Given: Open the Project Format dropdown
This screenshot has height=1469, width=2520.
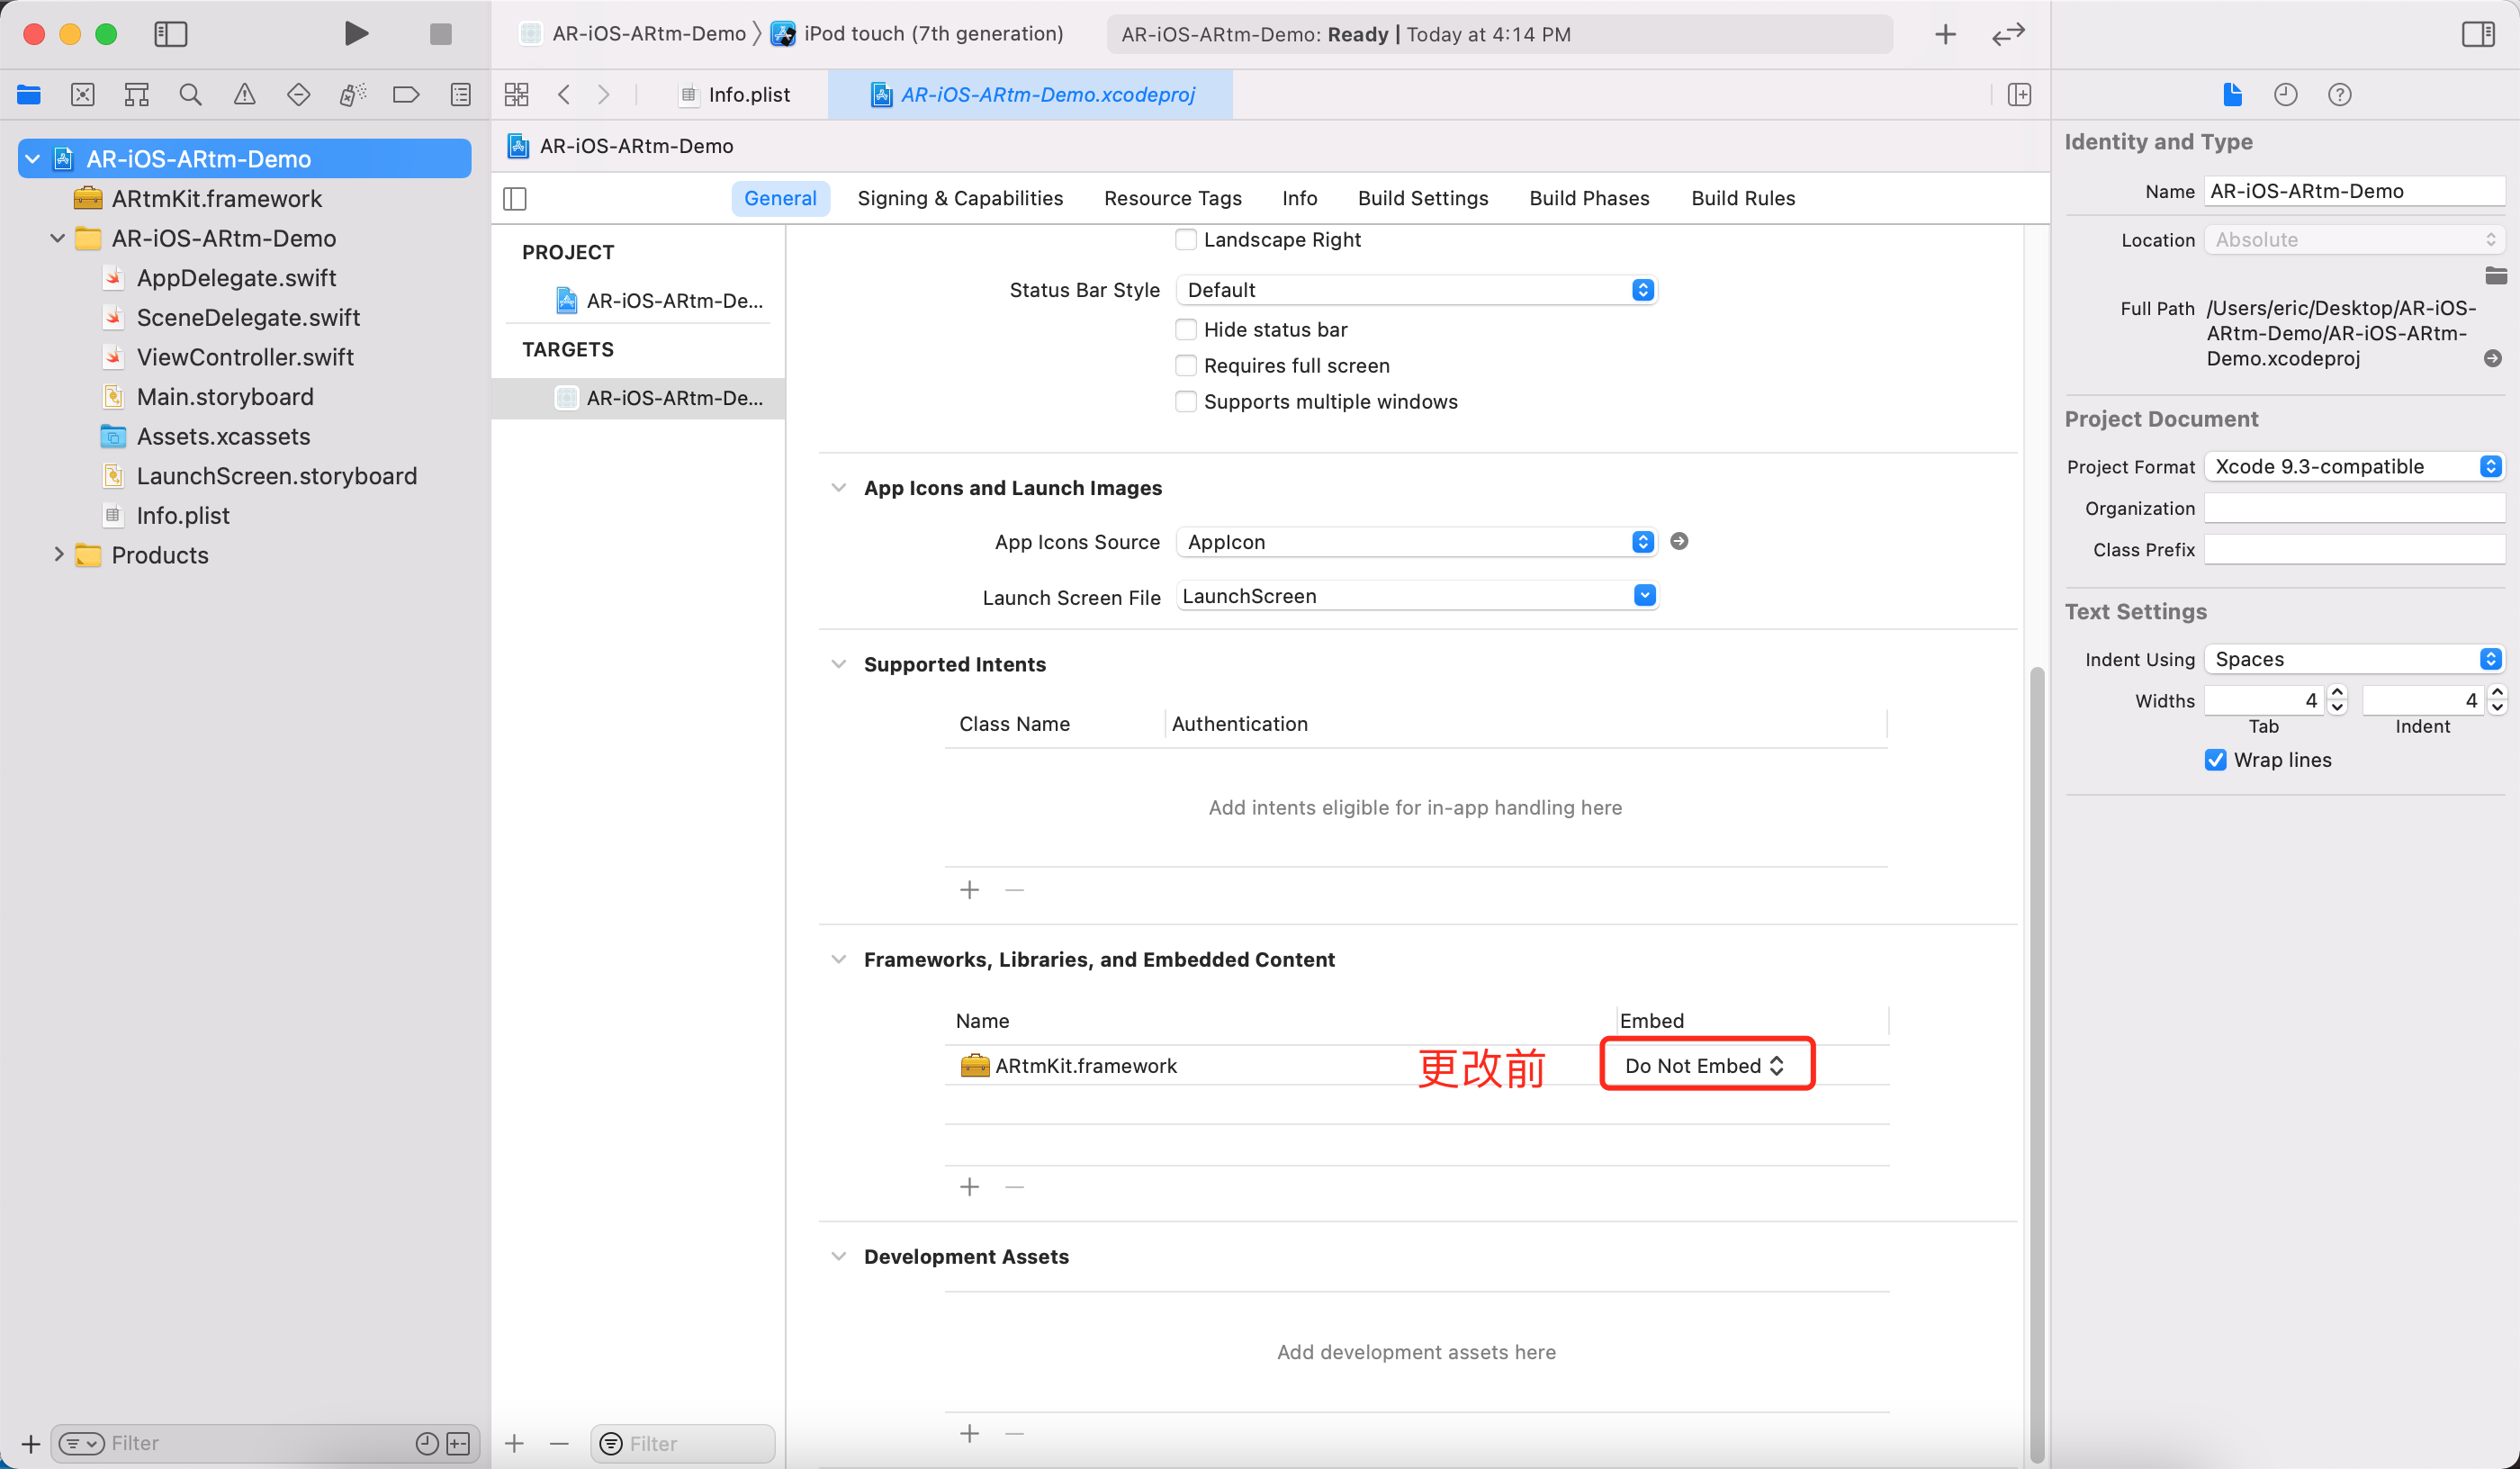Looking at the screenshot, I should click(2355, 467).
